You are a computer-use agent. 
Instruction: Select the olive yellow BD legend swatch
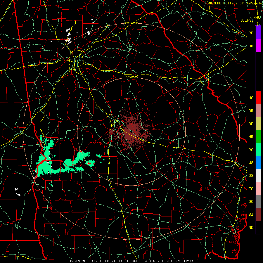pyautogui.click(x=258, y=124)
